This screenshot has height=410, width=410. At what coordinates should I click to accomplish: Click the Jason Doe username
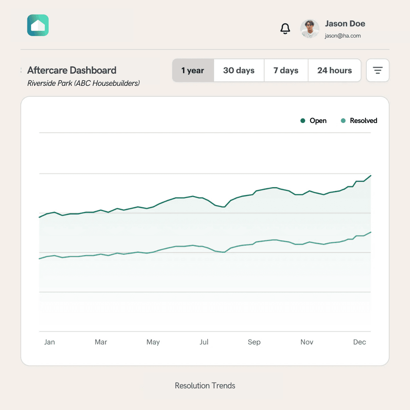click(x=345, y=24)
